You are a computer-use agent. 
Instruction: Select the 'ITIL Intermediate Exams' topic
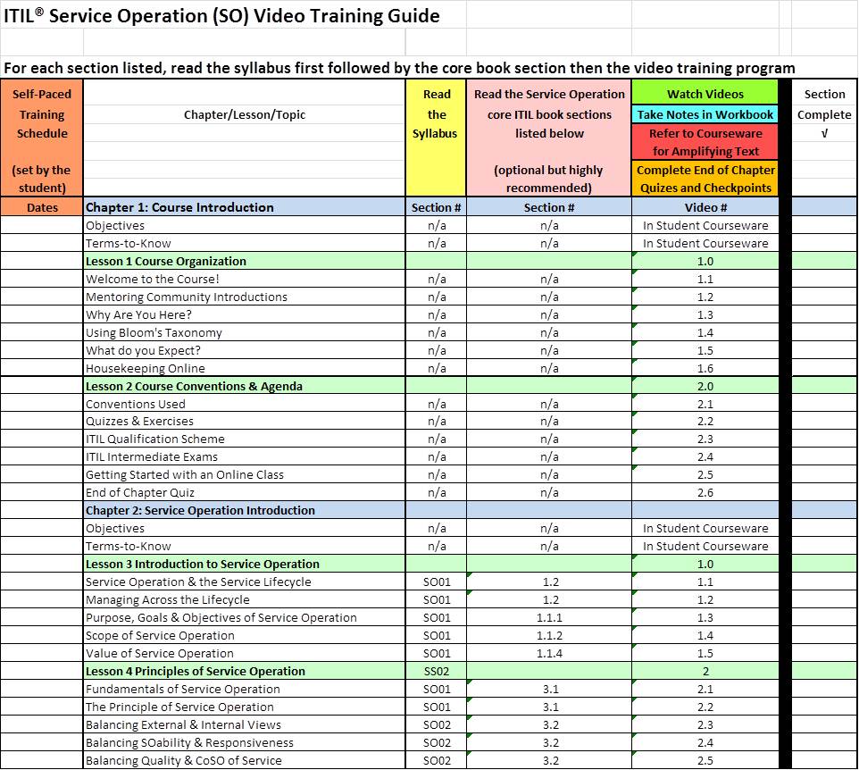coord(245,456)
